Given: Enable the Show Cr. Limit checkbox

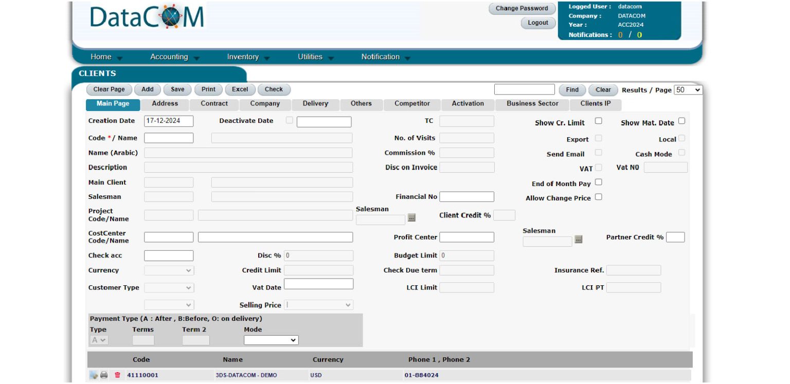Looking at the screenshot, I should pos(599,120).
